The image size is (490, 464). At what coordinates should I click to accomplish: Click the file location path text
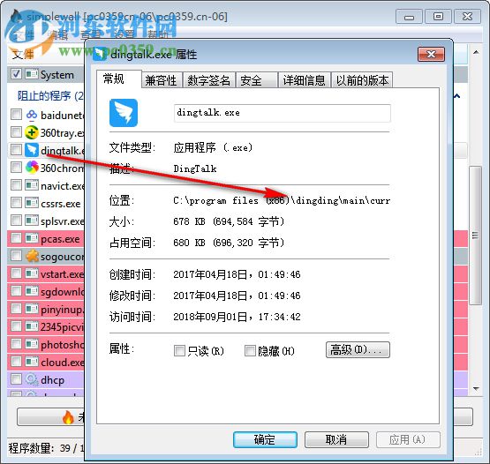(x=282, y=200)
